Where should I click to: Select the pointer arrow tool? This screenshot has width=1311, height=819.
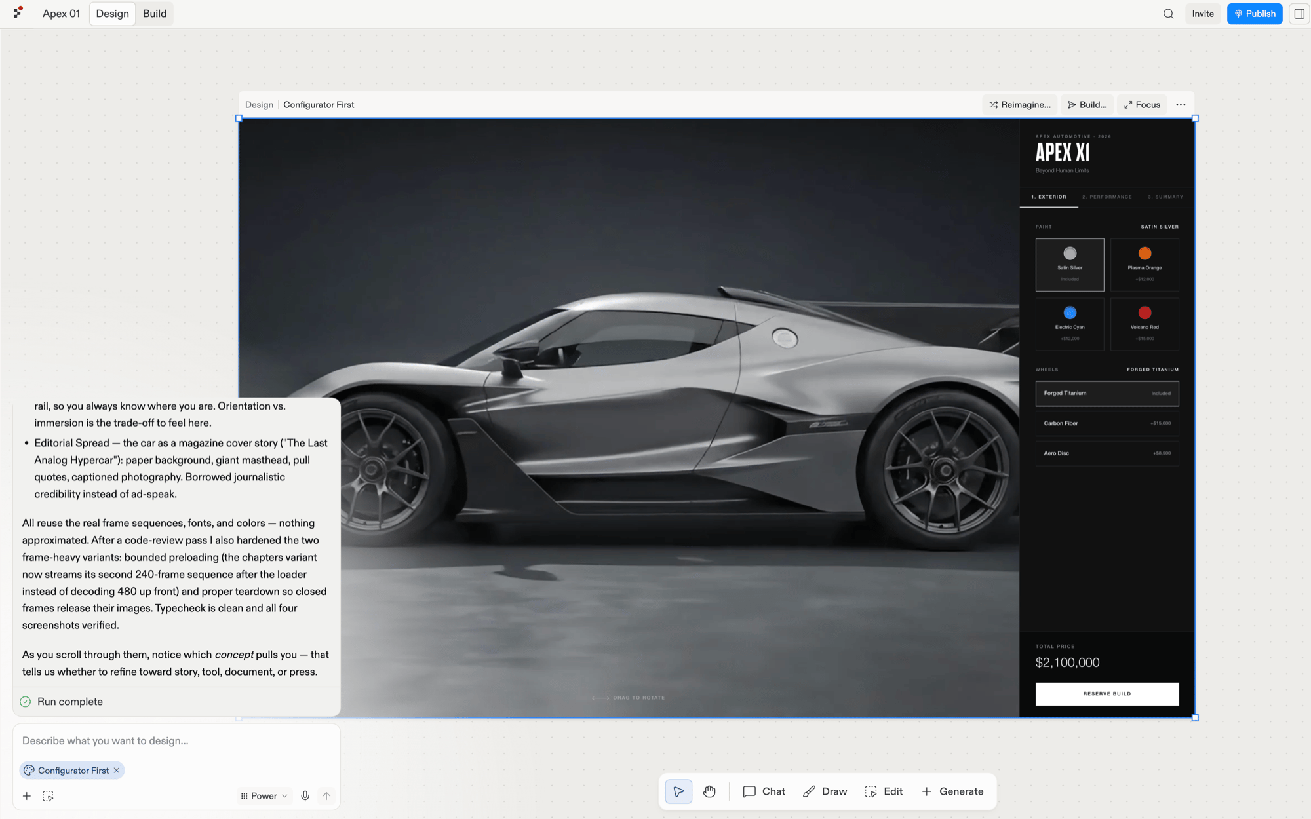click(x=678, y=791)
